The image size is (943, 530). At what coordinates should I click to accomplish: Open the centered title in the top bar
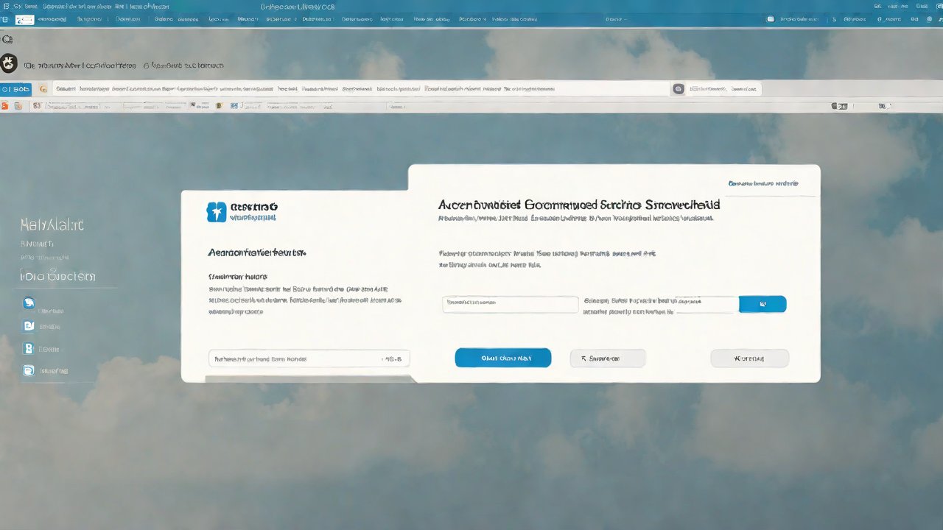point(297,6)
